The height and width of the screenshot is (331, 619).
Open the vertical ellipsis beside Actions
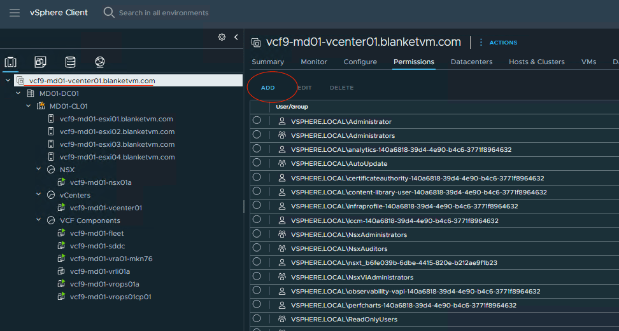pyautogui.click(x=481, y=43)
